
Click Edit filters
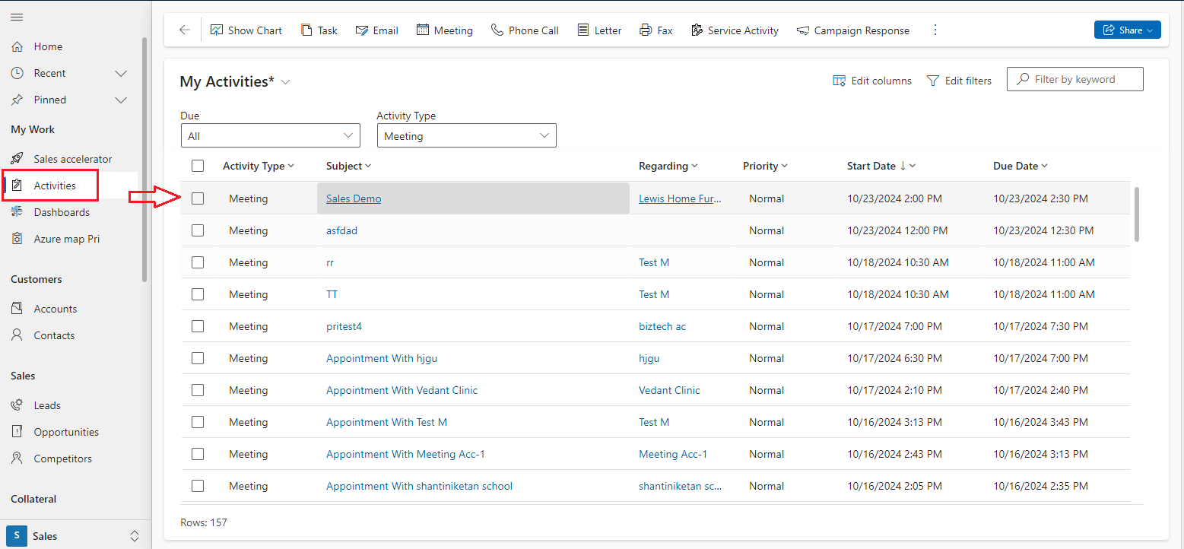pyautogui.click(x=959, y=81)
